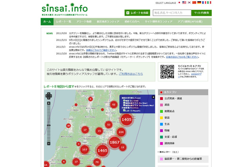Viewport: 251px width, 167px height.
Task: Open the アプリ開発(API仕様) navigation tab
Action: (190, 22)
